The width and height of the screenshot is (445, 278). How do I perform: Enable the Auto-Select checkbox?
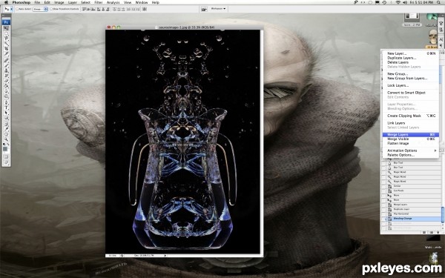tap(17, 9)
